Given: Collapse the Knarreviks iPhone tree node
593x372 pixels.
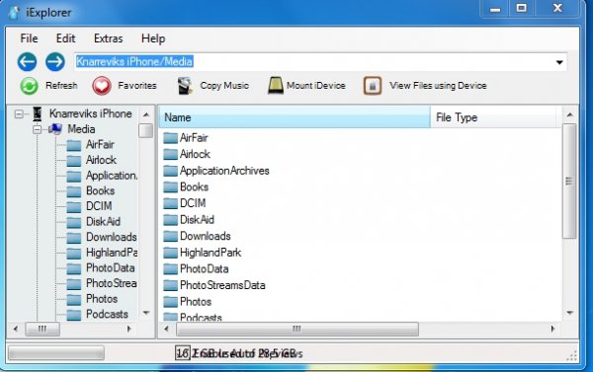Looking at the screenshot, I should (x=19, y=113).
